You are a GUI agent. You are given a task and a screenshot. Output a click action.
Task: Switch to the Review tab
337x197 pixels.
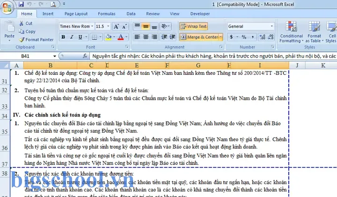click(153, 14)
